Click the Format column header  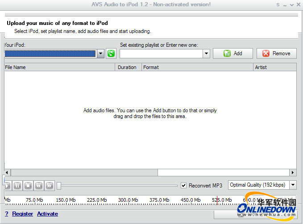197,67
